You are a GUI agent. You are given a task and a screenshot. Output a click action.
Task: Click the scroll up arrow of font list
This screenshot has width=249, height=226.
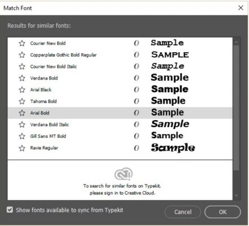pyautogui.click(x=236, y=42)
